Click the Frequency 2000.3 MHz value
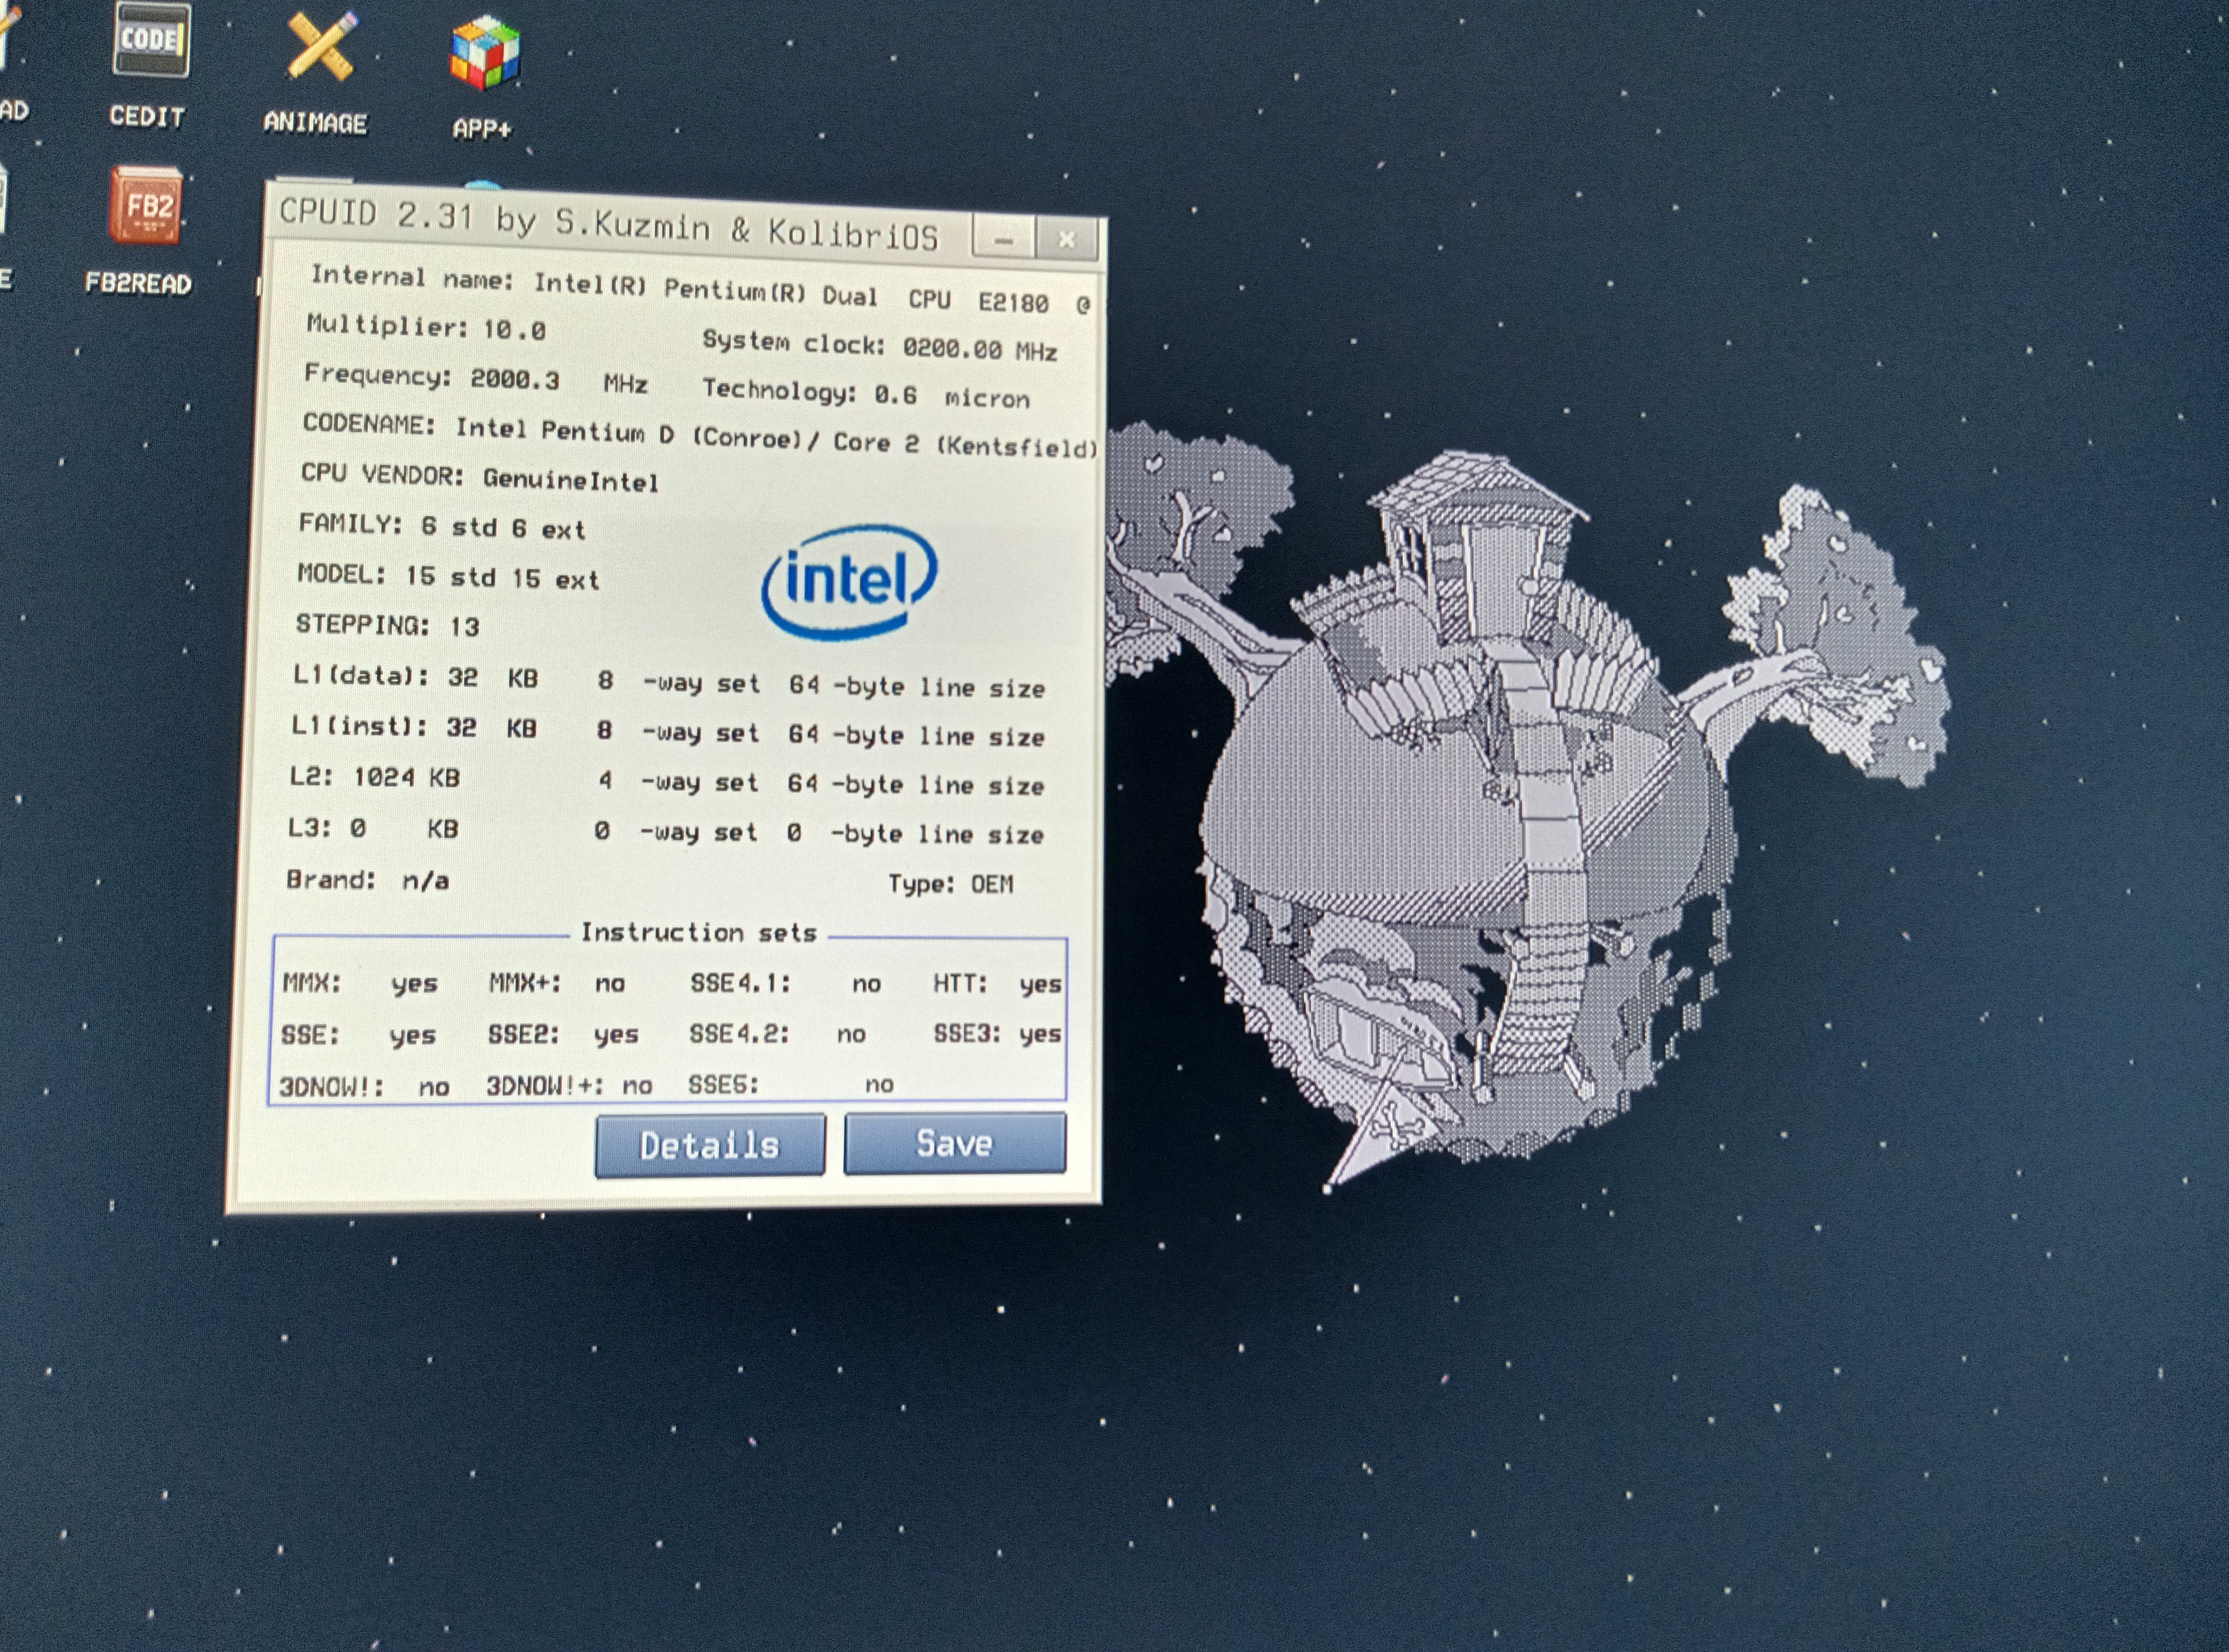 [x=514, y=380]
